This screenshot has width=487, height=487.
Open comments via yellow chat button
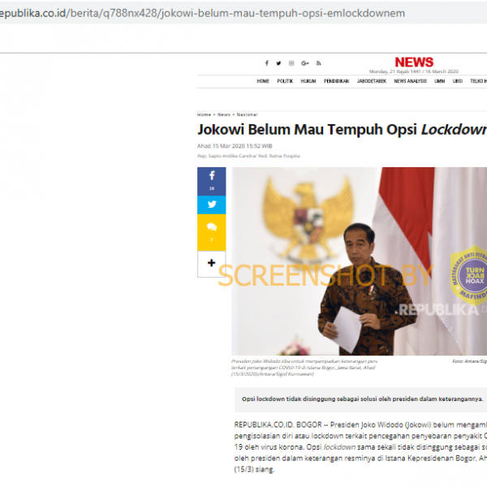[x=212, y=232]
